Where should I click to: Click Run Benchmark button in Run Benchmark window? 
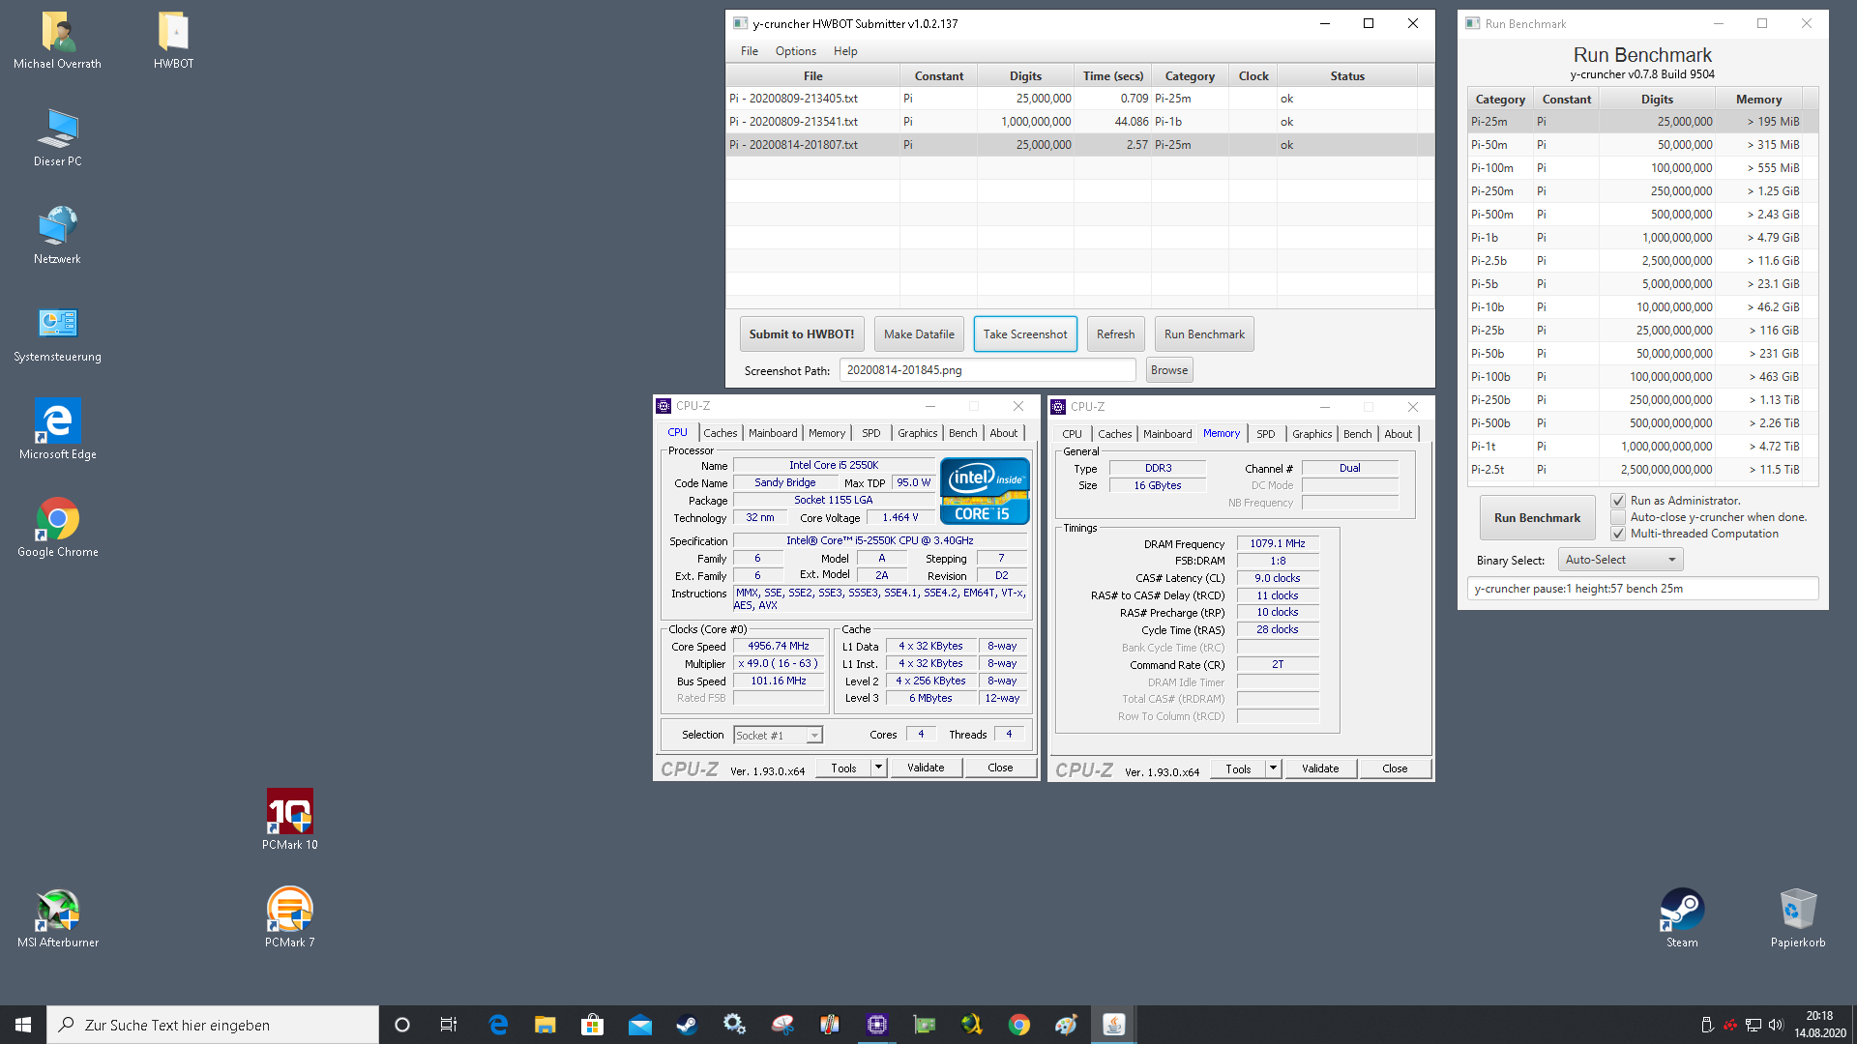(1537, 518)
